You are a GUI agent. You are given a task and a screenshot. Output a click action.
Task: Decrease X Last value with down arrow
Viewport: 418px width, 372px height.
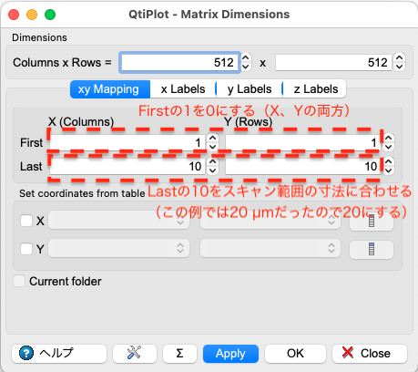(x=213, y=170)
